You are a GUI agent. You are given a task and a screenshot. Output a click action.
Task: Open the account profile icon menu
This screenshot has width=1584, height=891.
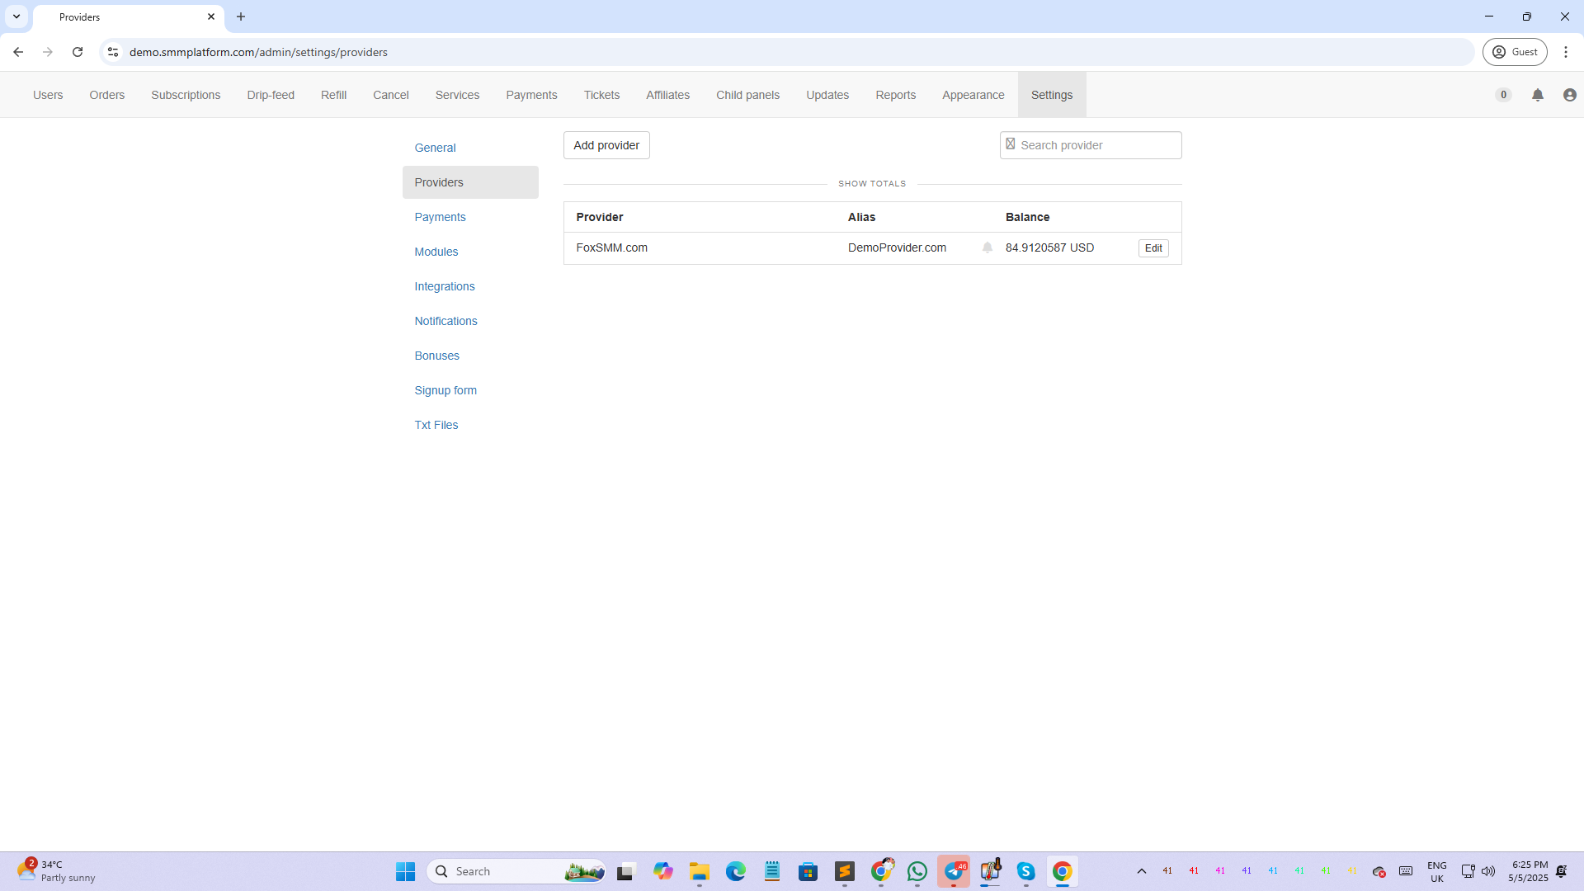tap(1569, 95)
